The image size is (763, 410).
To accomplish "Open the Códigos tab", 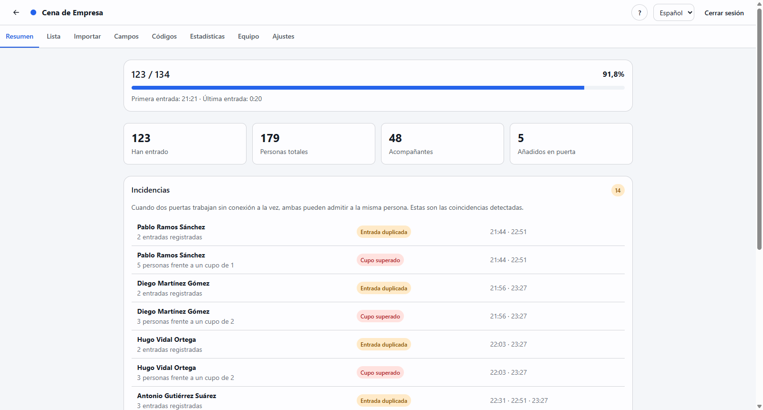I will (x=164, y=36).
